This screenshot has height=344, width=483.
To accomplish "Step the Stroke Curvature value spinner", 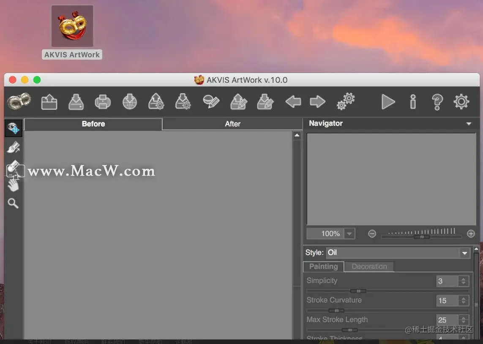I will (463, 300).
